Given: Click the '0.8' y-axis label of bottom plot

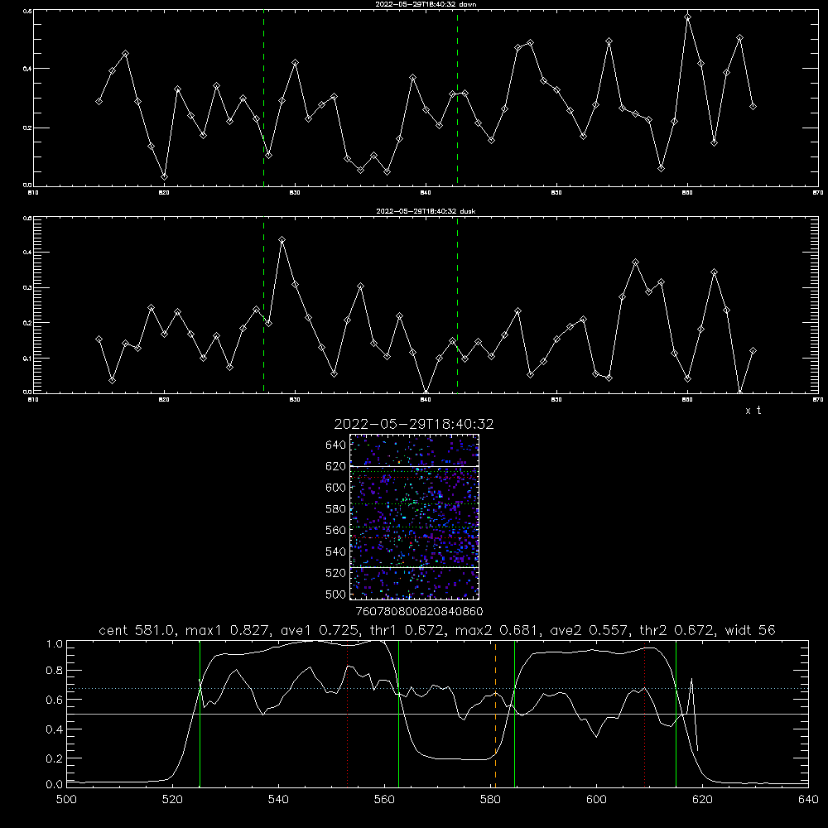Looking at the screenshot, I should point(55,671).
